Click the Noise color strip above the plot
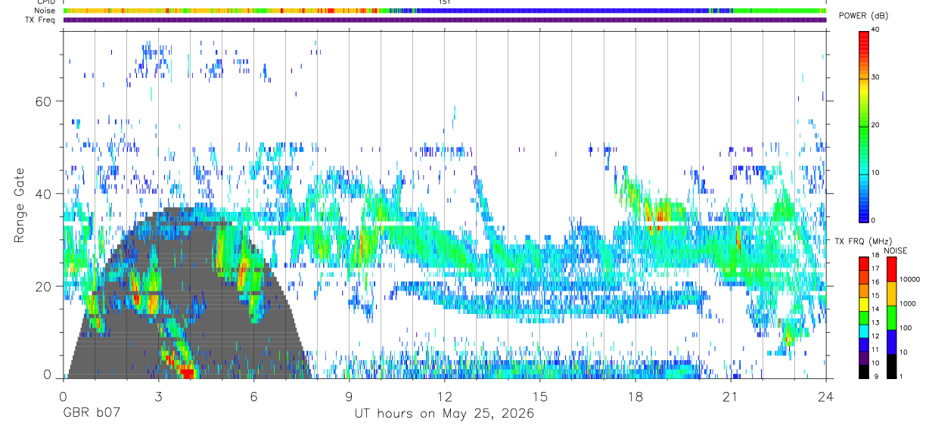The width and height of the screenshot is (929, 429). point(445,11)
